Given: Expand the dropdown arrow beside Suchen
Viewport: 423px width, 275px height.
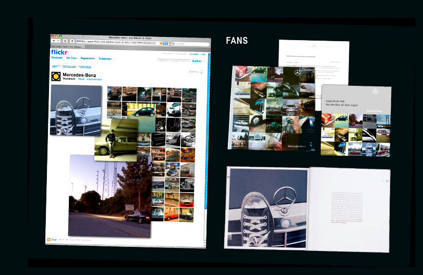Looking at the screenshot, I should tap(204, 61).
